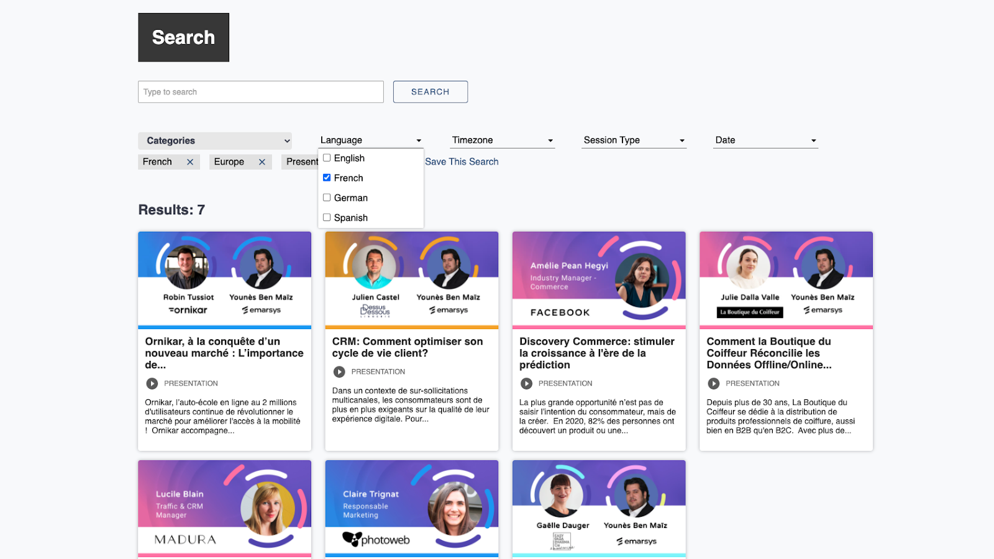994x559 pixels.
Task: Open CRM: Comment optimiser session title
Action: pos(408,347)
